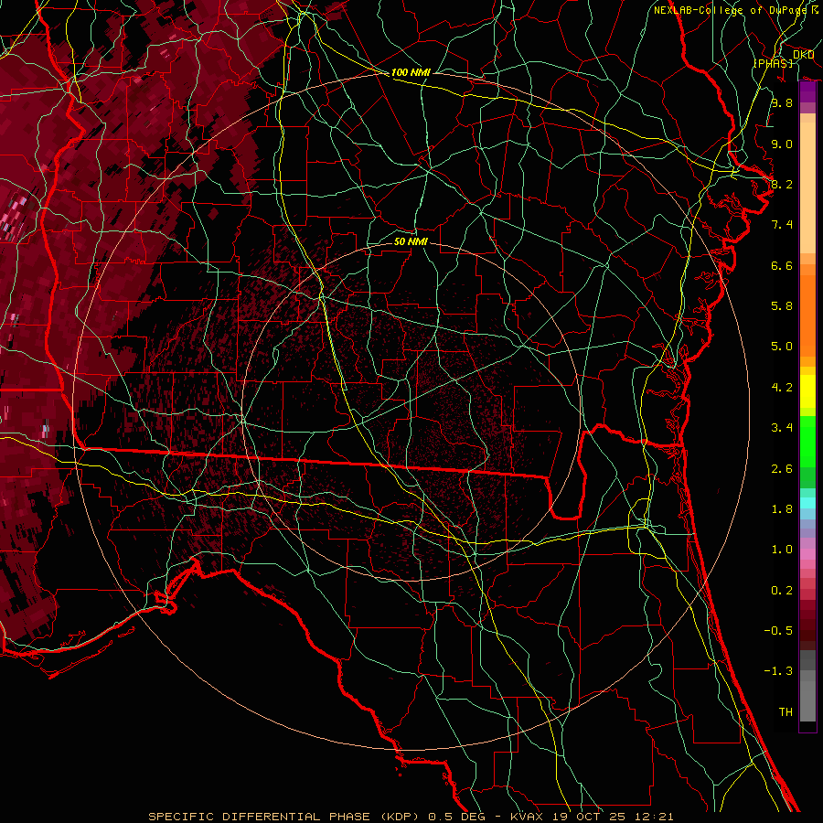Click the 9.8 legend value
The height and width of the screenshot is (823, 823).
click(782, 102)
